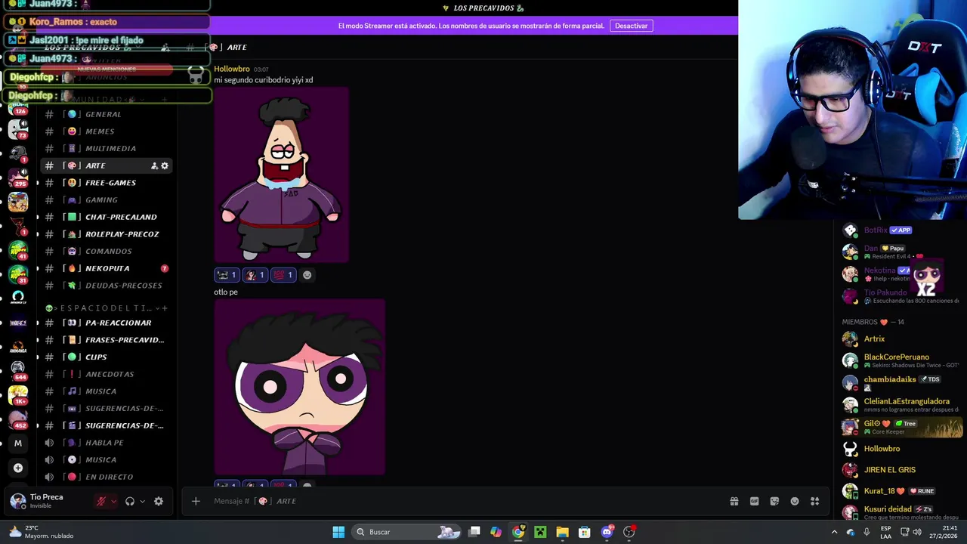This screenshot has width=967, height=544.
Task: Open the Powerpuff-style character image
Action: click(299, 387)
